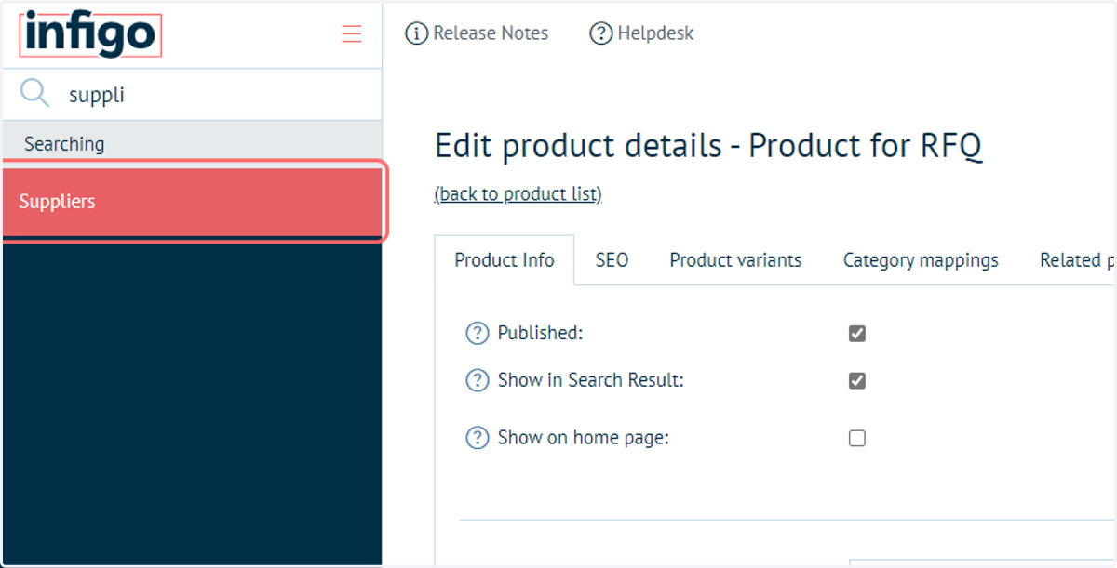Viewport: 1117px width, 568px height.
Task: Click help icon beside Published
Action: (x=477, y=333)
